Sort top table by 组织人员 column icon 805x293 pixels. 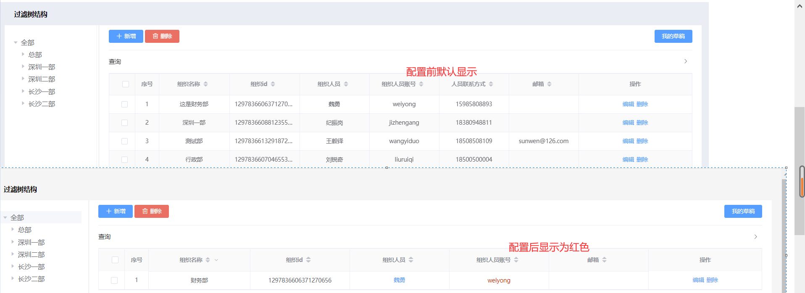[x=346, y=84]
